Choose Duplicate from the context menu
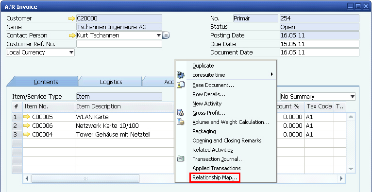Viewport: 372px width, 192px height. tap(203, 66)
